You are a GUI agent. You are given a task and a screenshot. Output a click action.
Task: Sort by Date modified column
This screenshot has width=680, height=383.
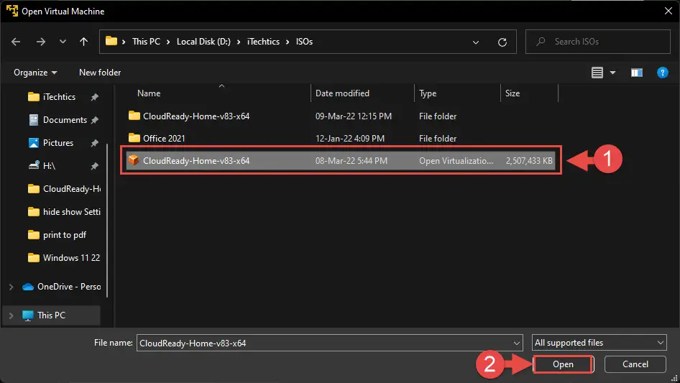[342, 93]
